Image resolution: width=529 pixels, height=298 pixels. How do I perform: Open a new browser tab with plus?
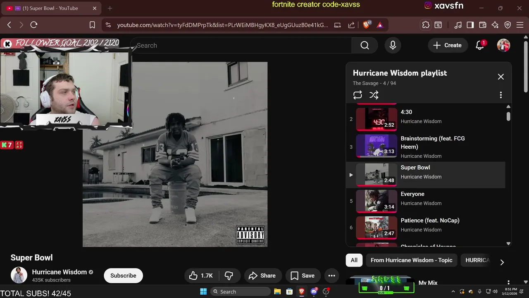[x=110, y=8]
